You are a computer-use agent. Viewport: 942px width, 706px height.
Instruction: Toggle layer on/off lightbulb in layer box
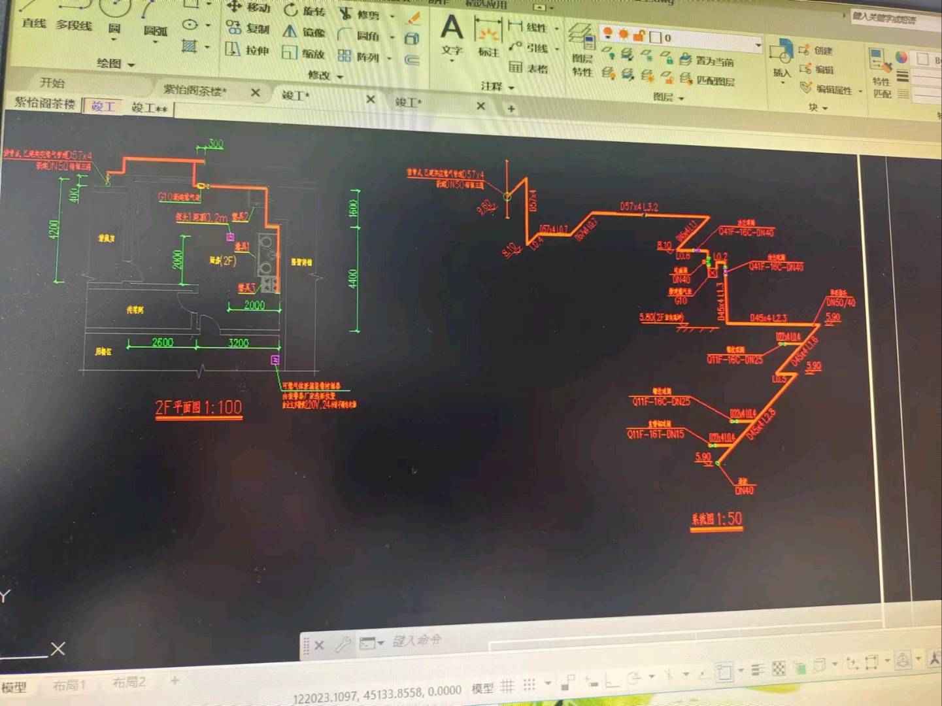pyautogui.click(x=608, y=33)
